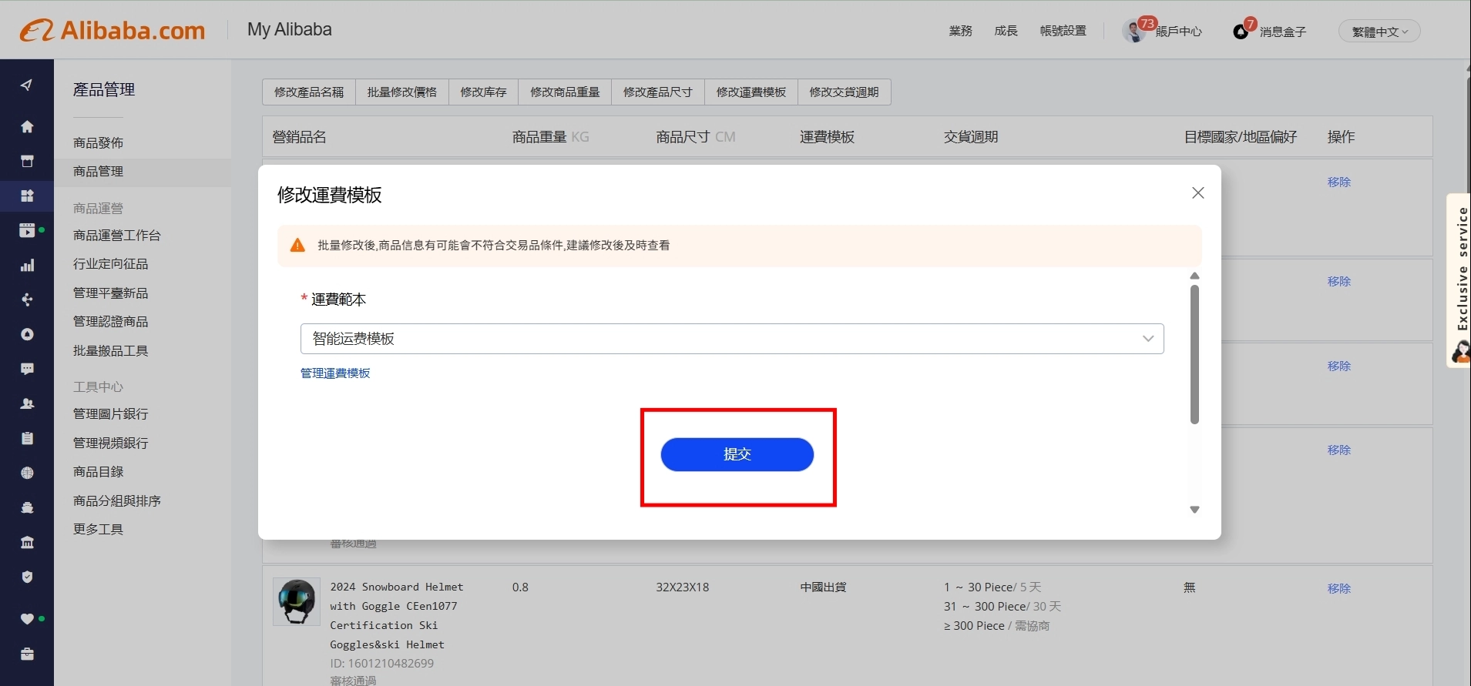Click the dialog scrollbar up arrow
This screenshot has height=686, width=1471.
click(1194, 276)
